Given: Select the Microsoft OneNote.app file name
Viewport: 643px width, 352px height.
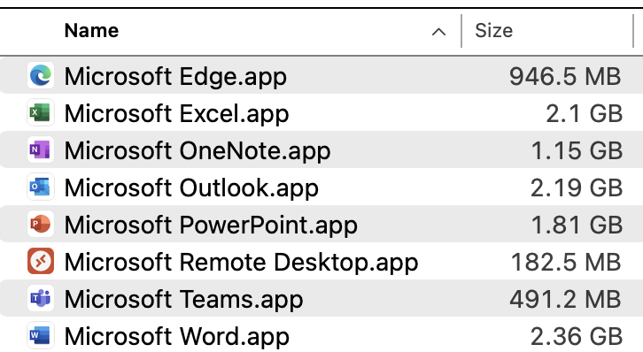Looking at the screenshot, I should click(x=198, y=151).
